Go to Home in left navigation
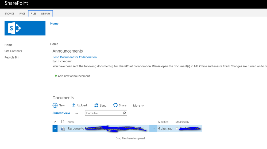267x149 pixels. (x=9, y=45)
